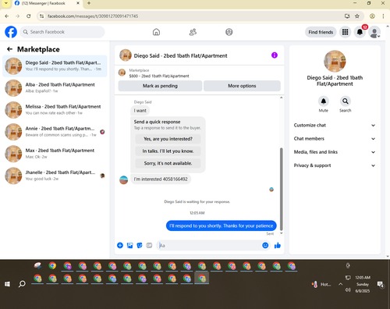Open the weather Hot taskbar widget
Image resolution: width=390 pixels, height=309 pixels.
click(x=322, y=284)
